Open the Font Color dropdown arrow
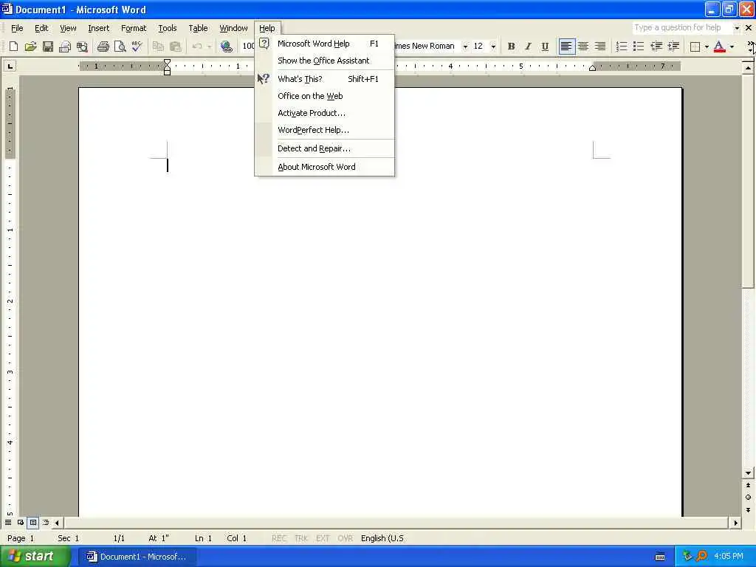The height and width of the screenshot is (567, 756). (732, 47)
